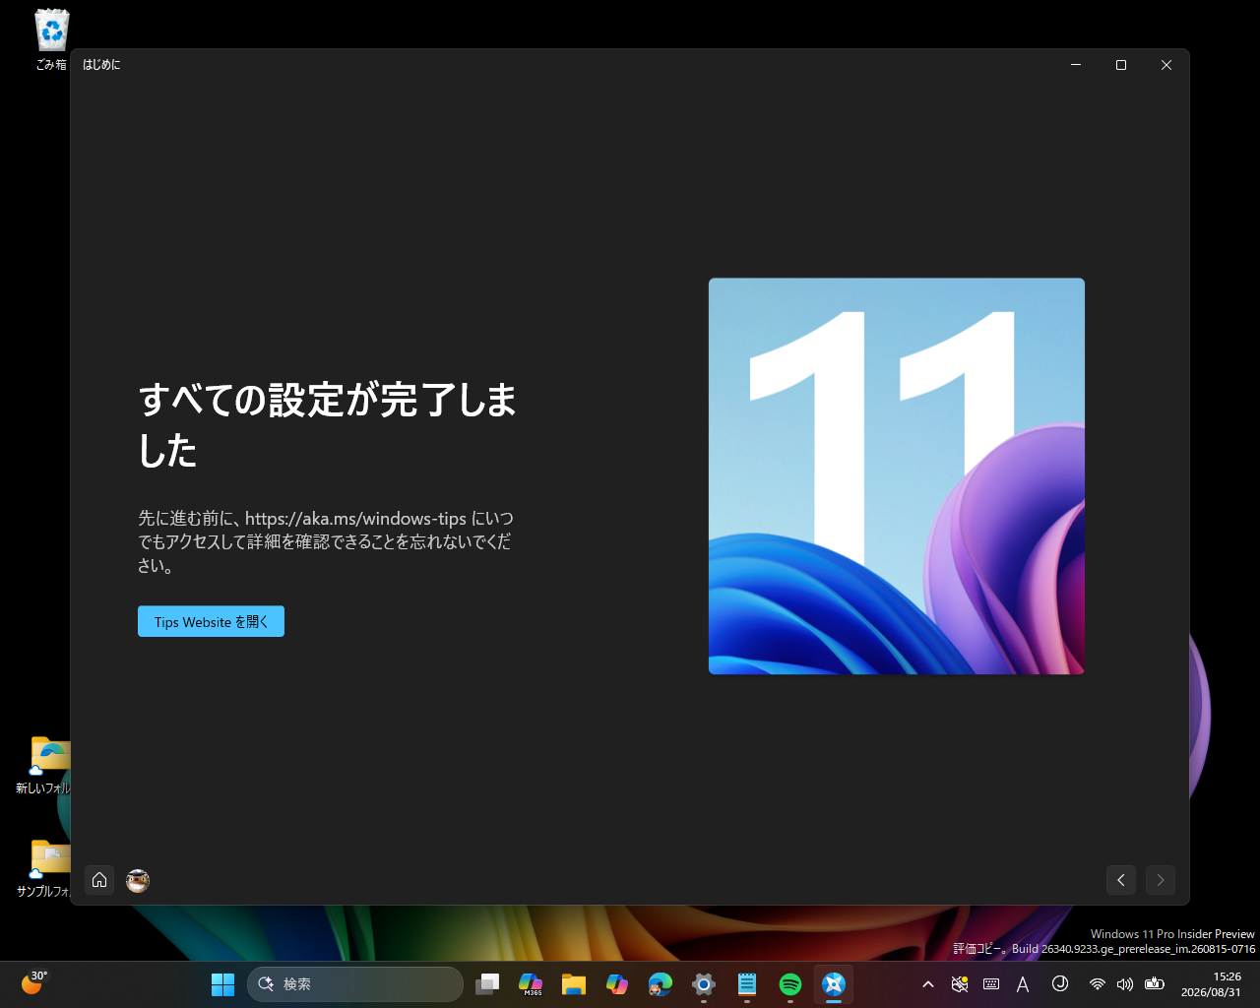Open the Wi-Fi network tray icon
This screenshot has width=1260, height=1008.
1097,984
